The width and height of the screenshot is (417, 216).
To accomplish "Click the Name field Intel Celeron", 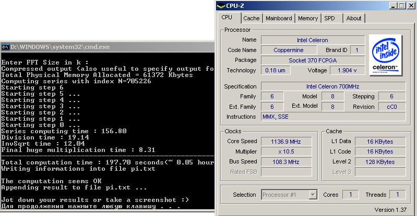I will pyautogui.click(x=313, y=40).
